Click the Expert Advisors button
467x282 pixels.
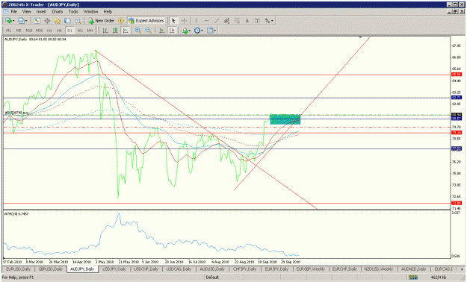[x=146, y=21]
